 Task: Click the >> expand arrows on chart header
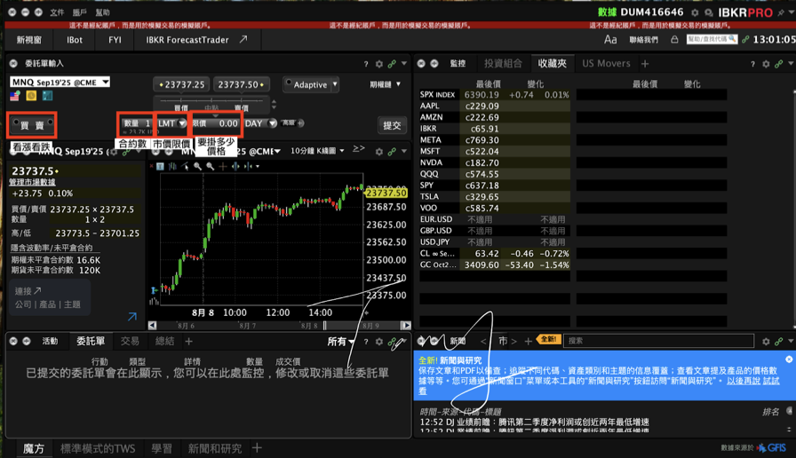pyautogui.click(x=358, y=148)
